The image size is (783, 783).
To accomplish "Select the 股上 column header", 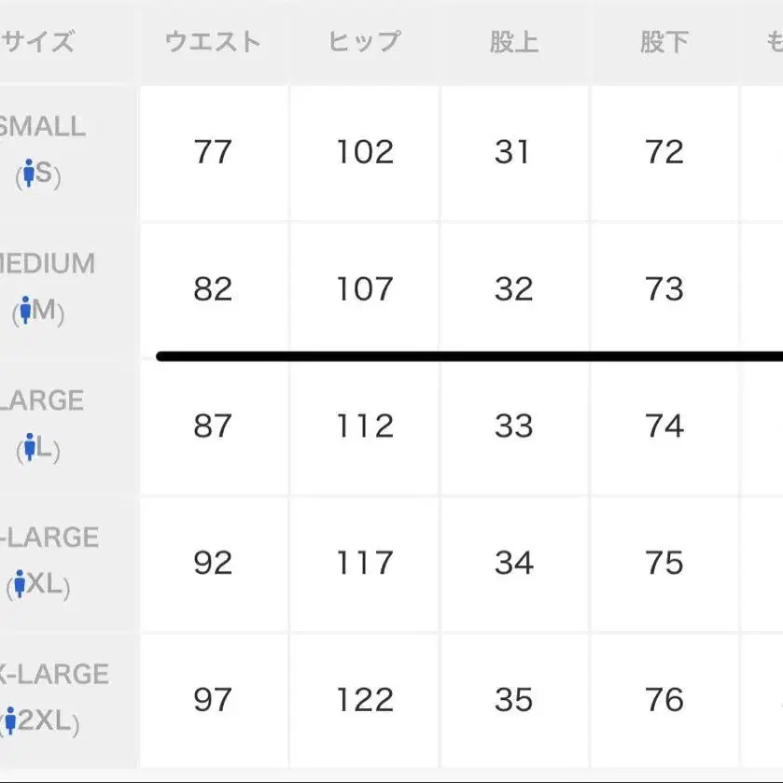I will 514,42.
